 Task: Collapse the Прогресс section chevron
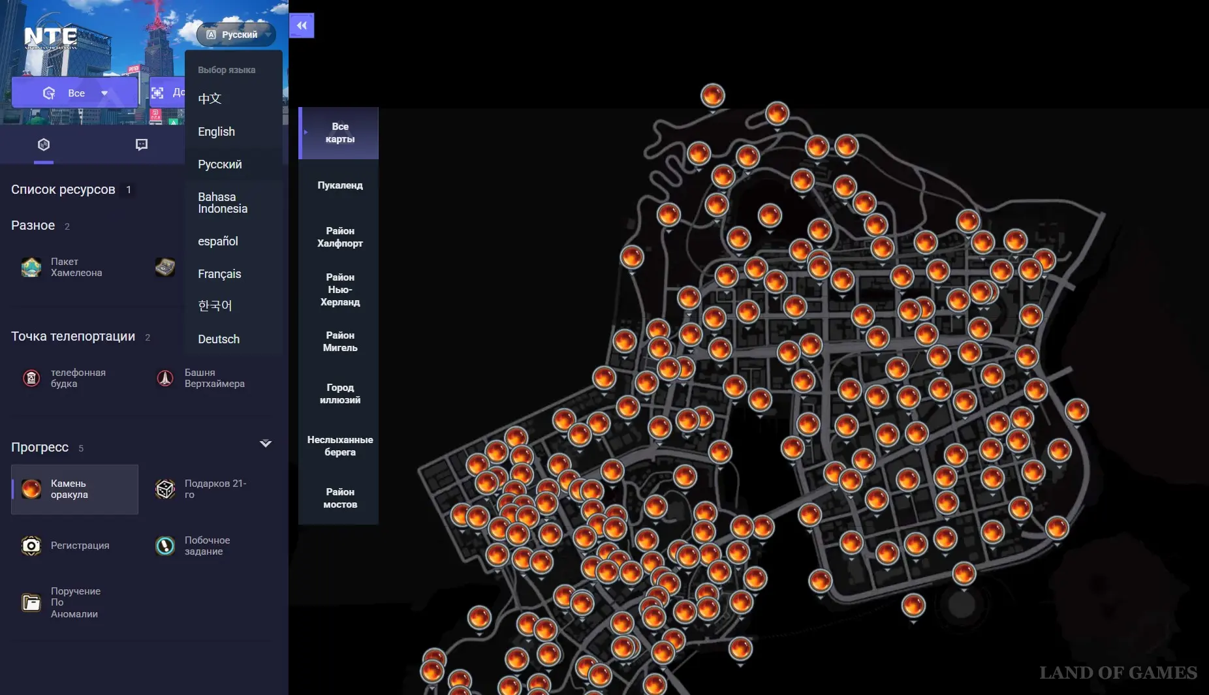[x=265, y=444]
